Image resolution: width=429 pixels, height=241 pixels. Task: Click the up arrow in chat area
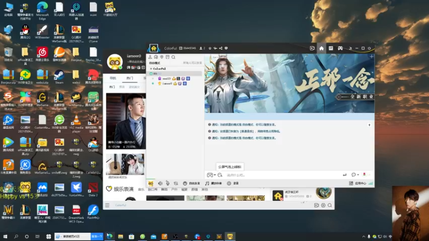[369, 125]
